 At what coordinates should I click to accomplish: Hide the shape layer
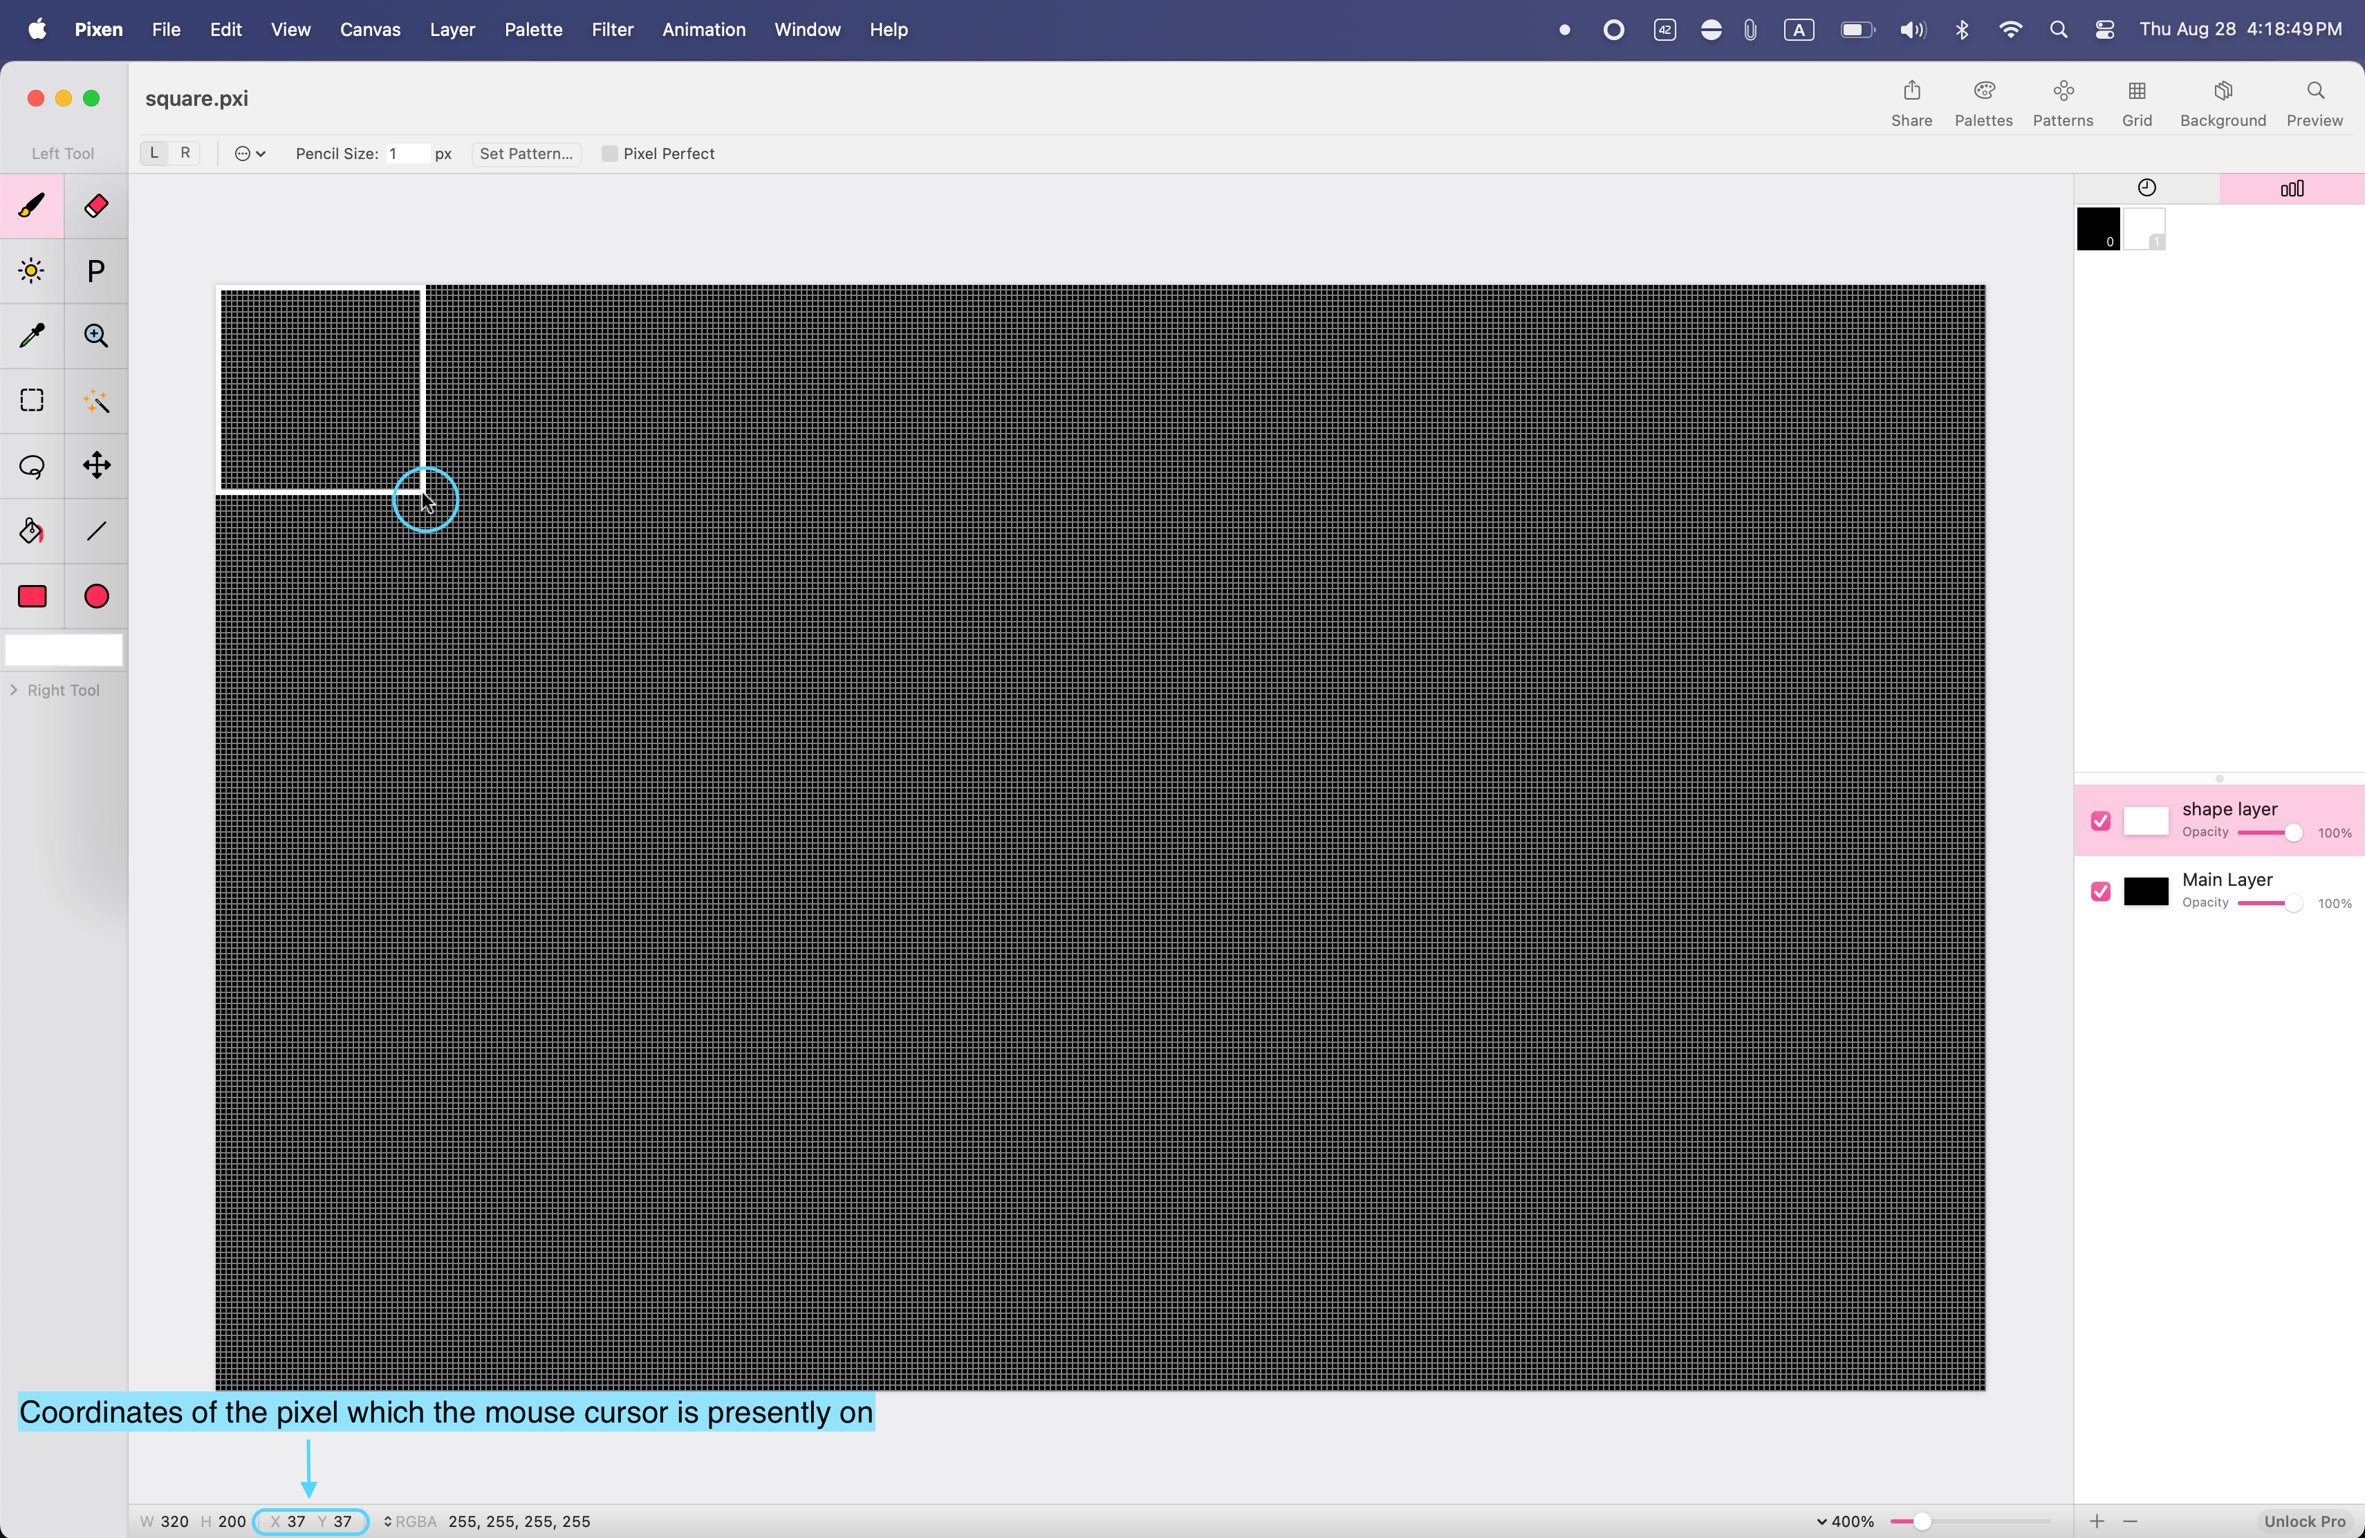coord(2101,821)
